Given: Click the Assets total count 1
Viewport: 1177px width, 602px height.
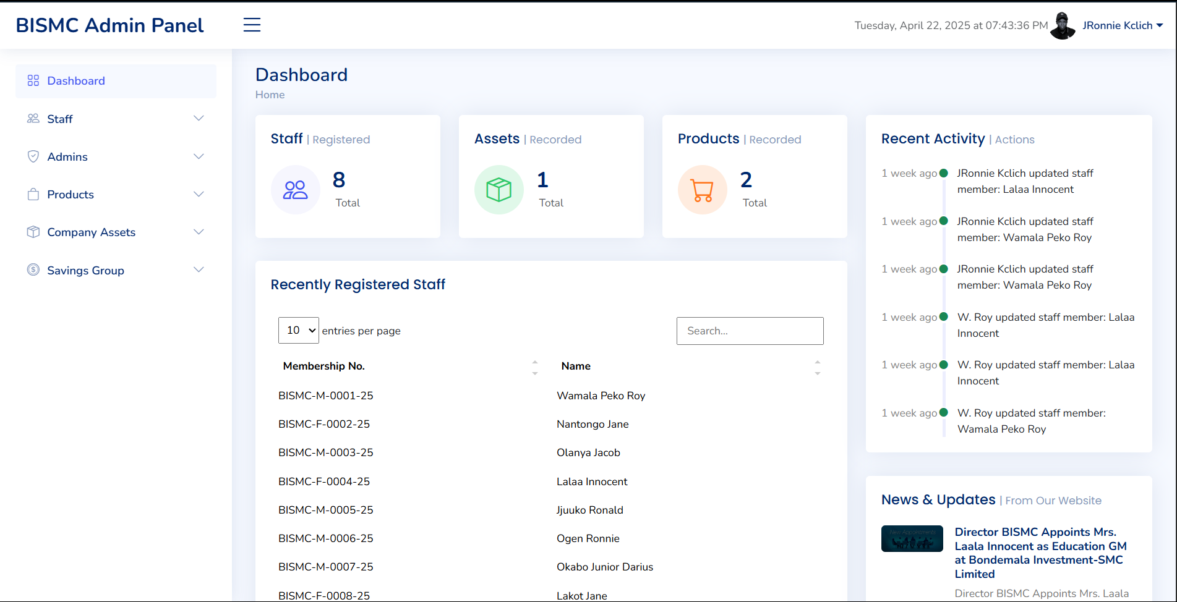Looking at the screenshot, I should 542,180.
